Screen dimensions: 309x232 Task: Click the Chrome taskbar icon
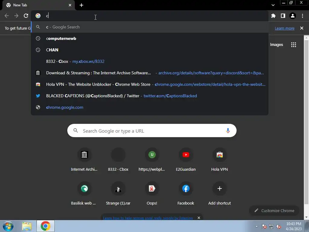click(x=46, y=226)
